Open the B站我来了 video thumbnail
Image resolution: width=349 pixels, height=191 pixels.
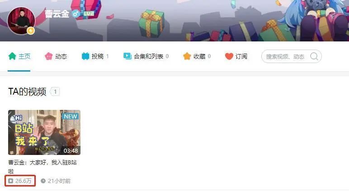click(44, 132)
